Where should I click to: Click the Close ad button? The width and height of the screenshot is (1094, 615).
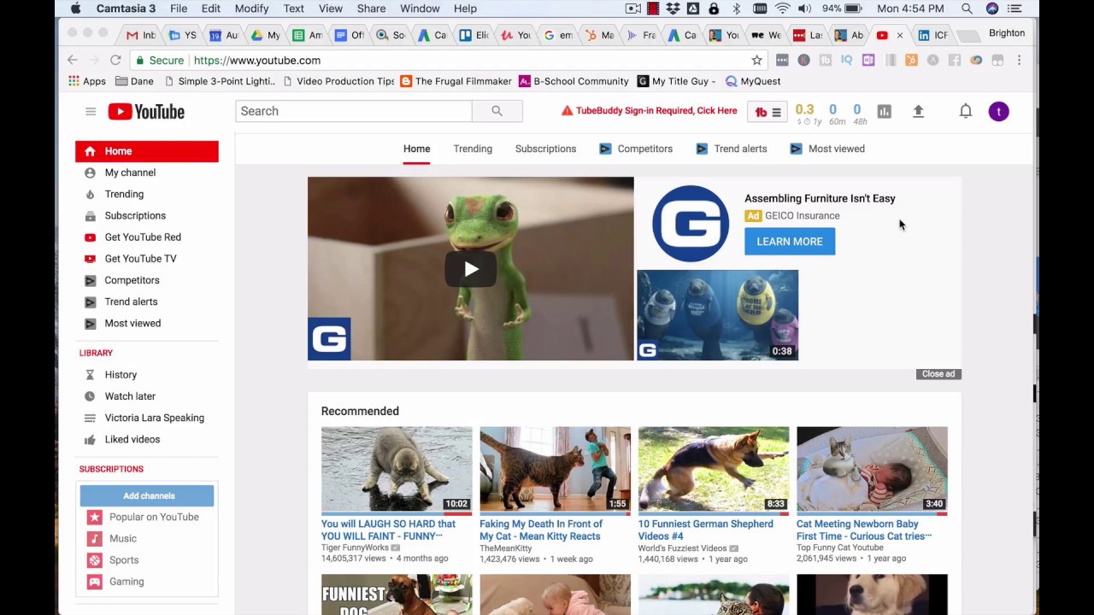pos(938,374)
